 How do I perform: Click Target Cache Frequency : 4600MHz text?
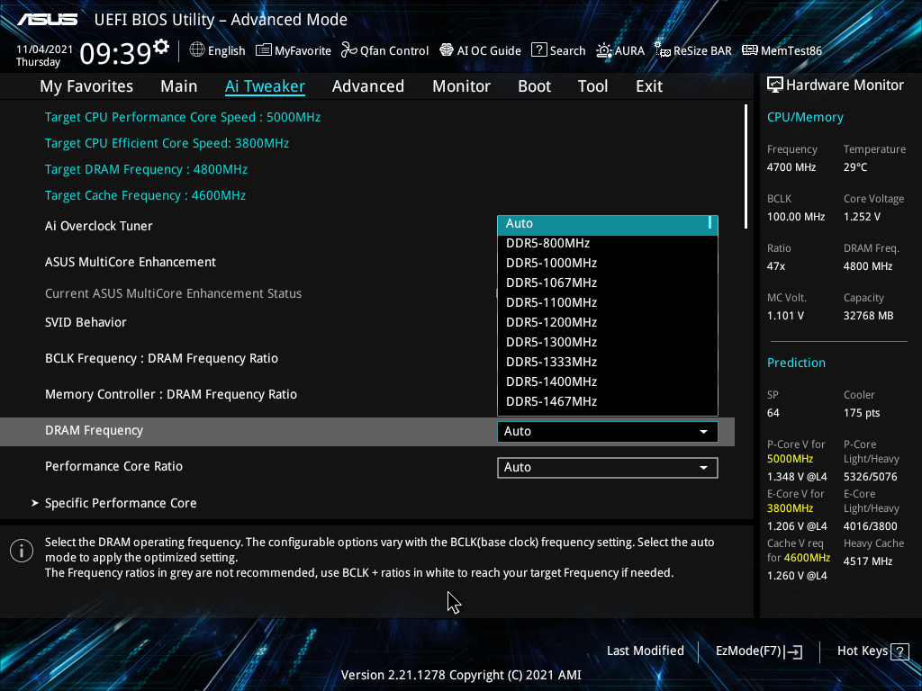tap(145, 195)
